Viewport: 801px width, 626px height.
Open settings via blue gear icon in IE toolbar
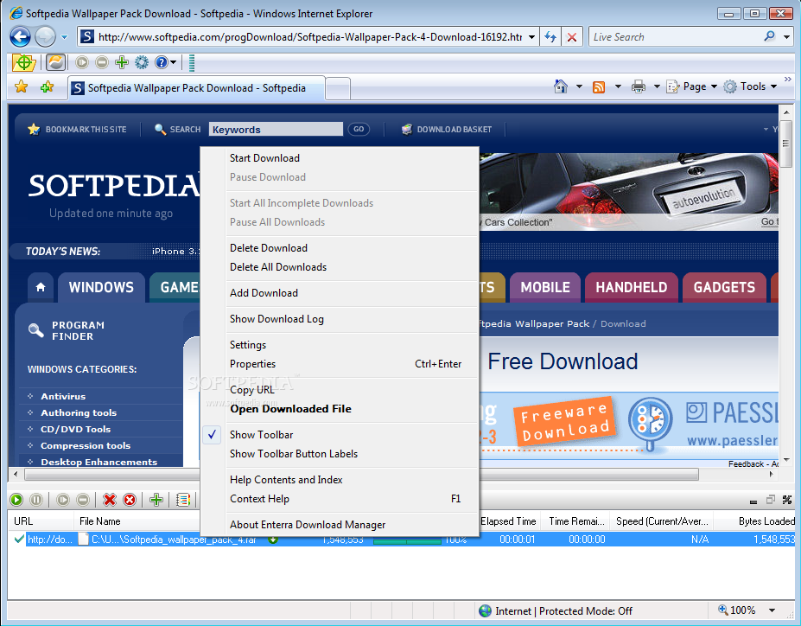click(x=142, y=62)
